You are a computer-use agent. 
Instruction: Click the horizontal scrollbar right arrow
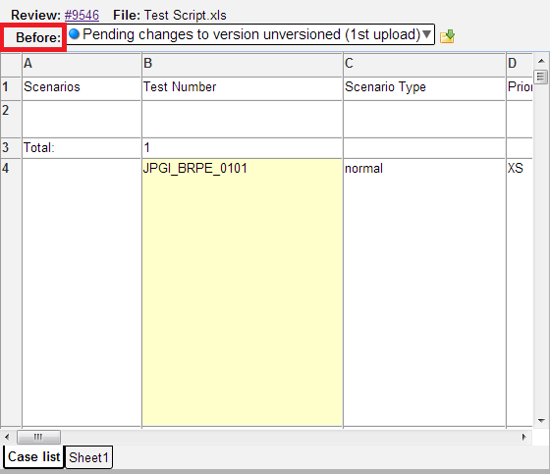[x=524, y=437]
